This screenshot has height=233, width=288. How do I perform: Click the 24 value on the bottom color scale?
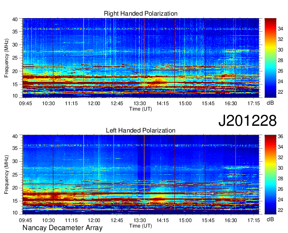tap(280, 200)
